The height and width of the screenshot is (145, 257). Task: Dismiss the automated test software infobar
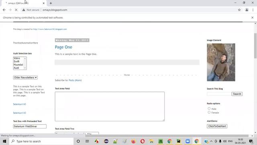tap(253, 18)
